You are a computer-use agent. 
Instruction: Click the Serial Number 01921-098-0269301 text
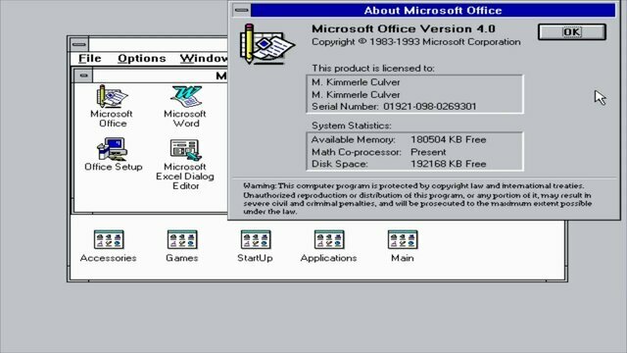click(394, 107)
